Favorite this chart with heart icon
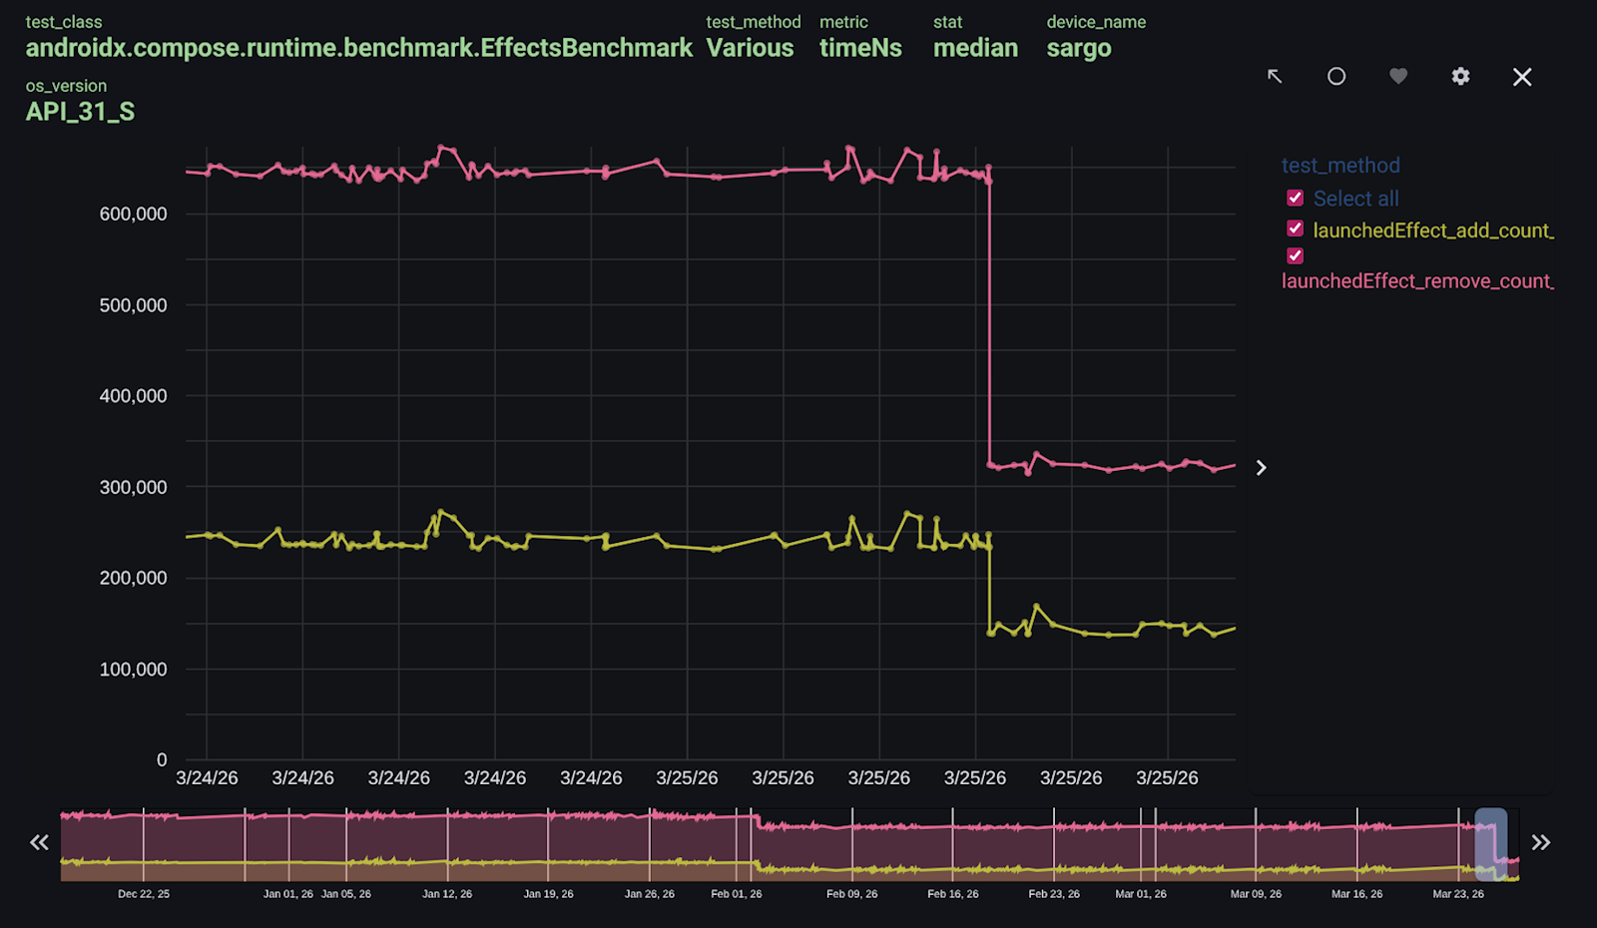Viewport: 1597px width, 928px height. (1398, 77)
